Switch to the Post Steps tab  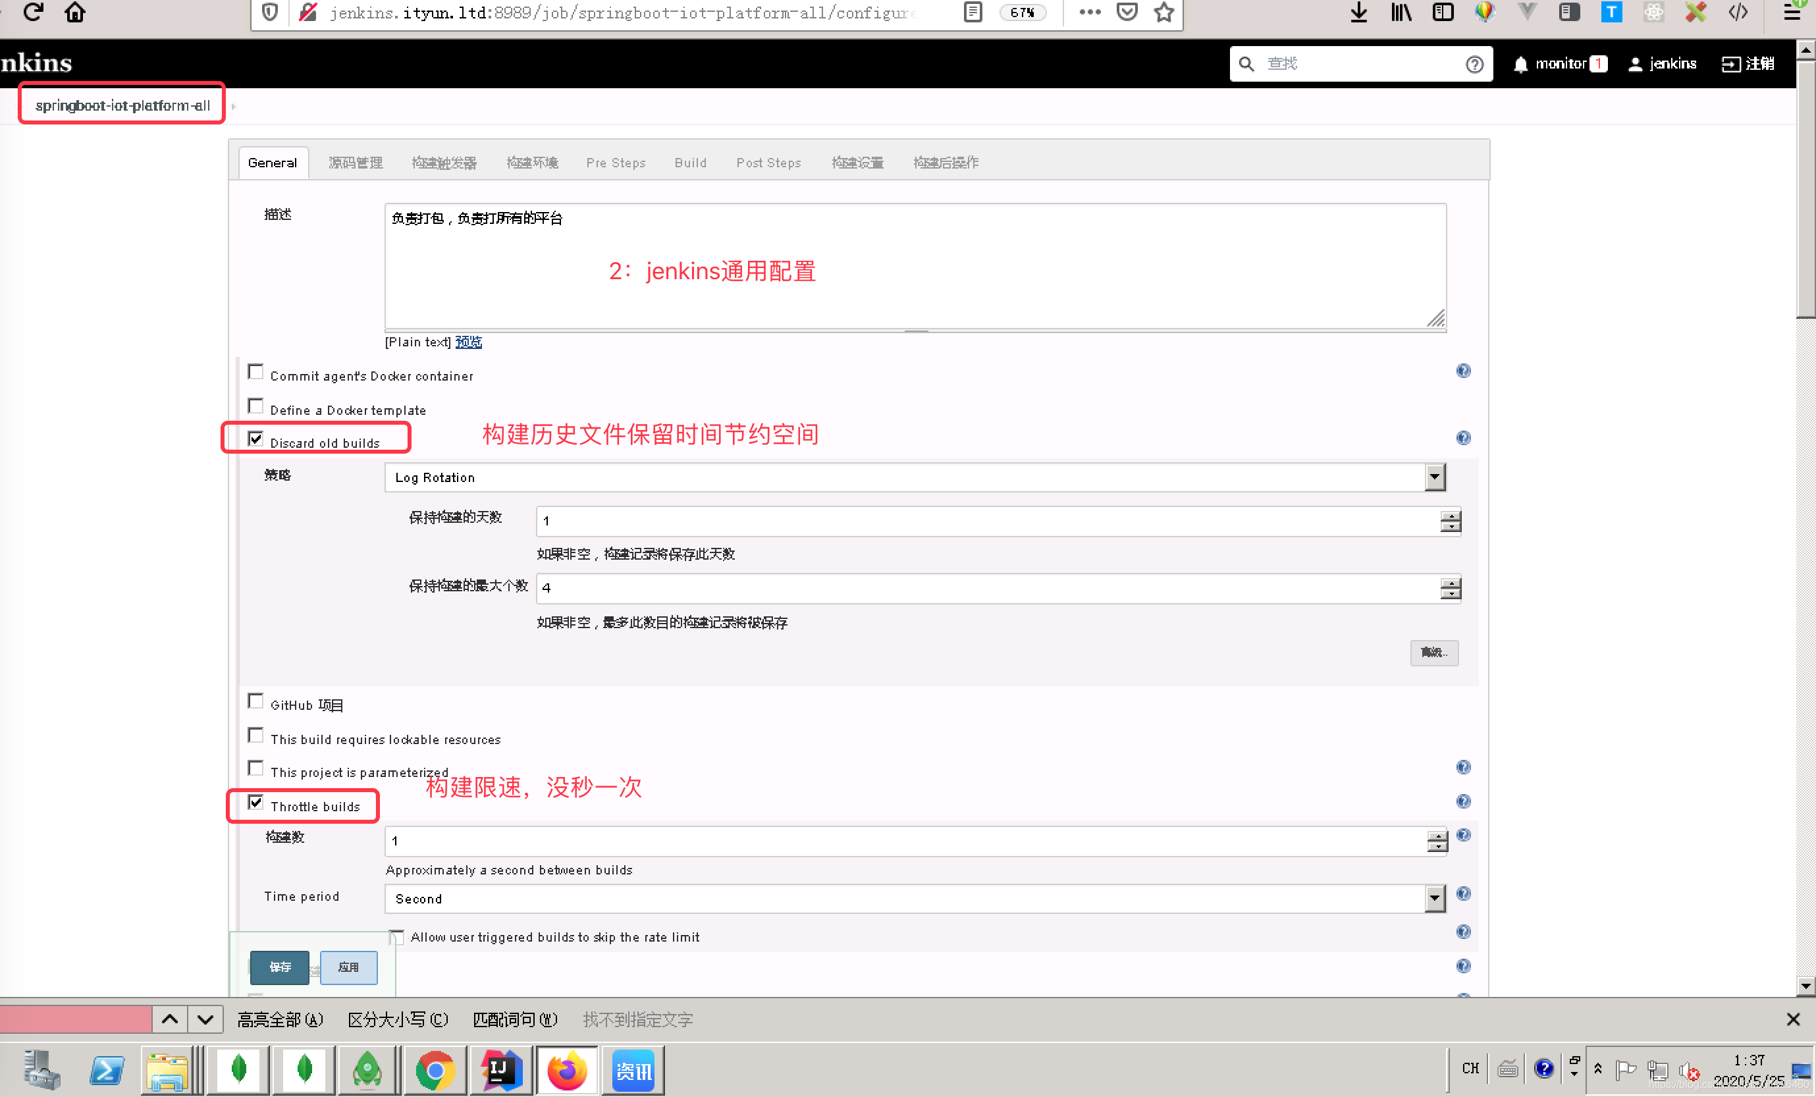[x=768, y=162]
